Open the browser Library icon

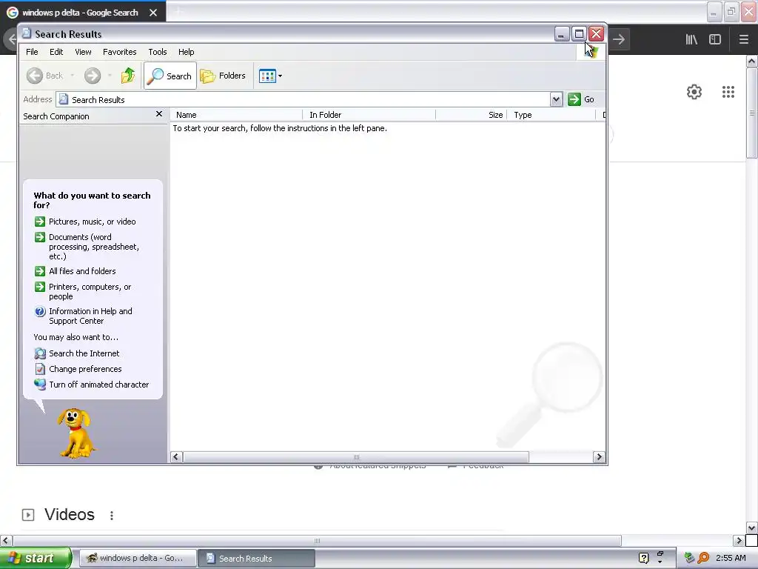pyautogui.click(x=691, y=39)
